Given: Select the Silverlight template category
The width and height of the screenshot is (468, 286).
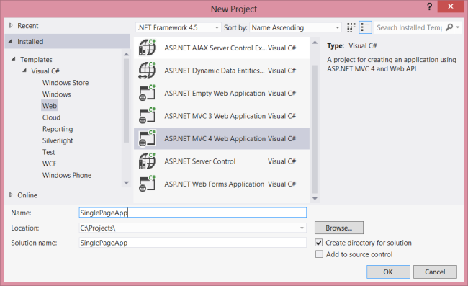Looking at the screenshot, I should [x=58, y=140].
